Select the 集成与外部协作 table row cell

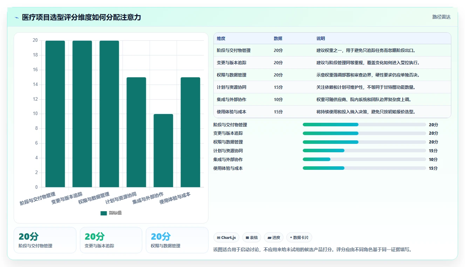[232, 100]
